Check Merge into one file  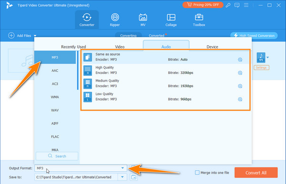pos(197,173)
